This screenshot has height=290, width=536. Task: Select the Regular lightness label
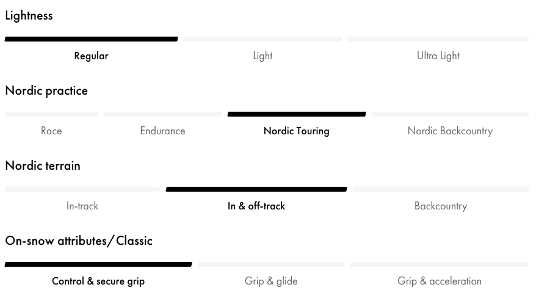[92, 56]
